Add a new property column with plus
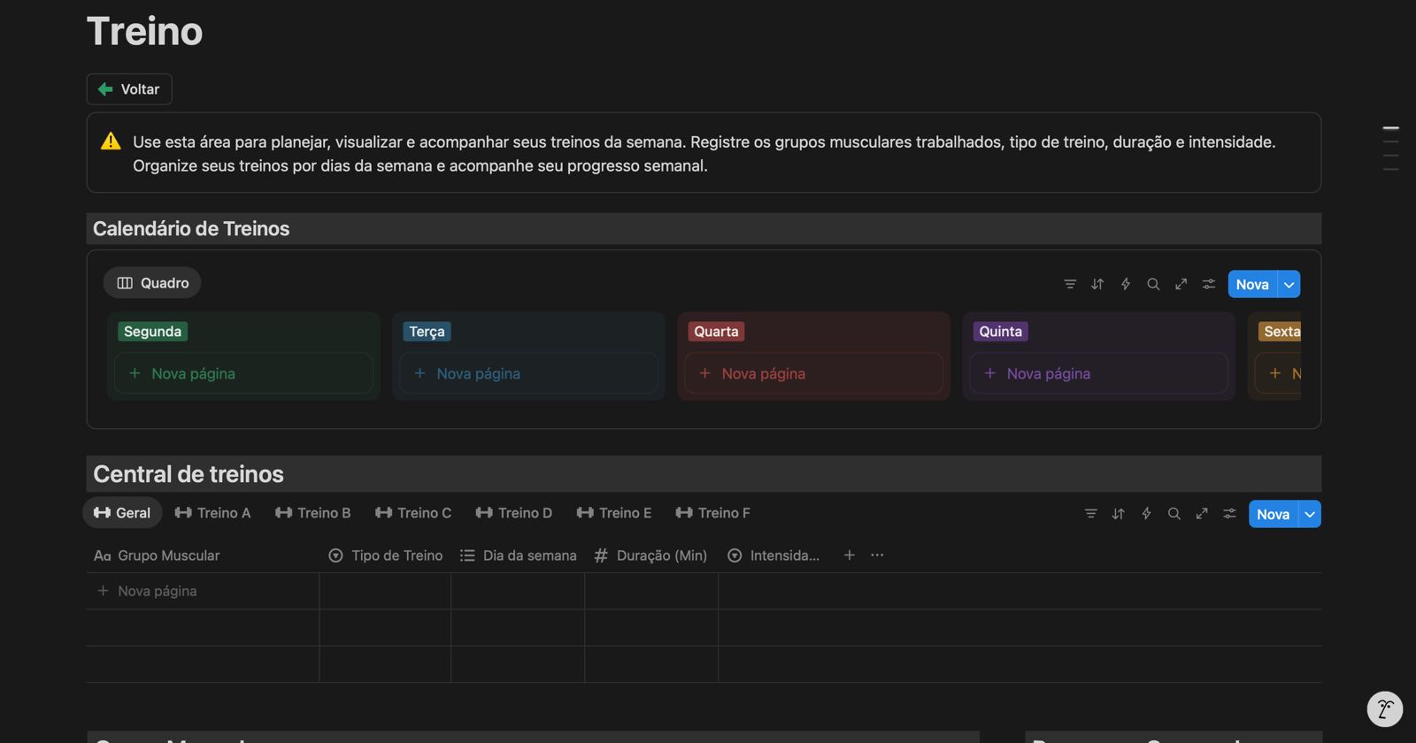Viewport: 1416px width, 743px height. pyautogui.click(x=850, y=555)
